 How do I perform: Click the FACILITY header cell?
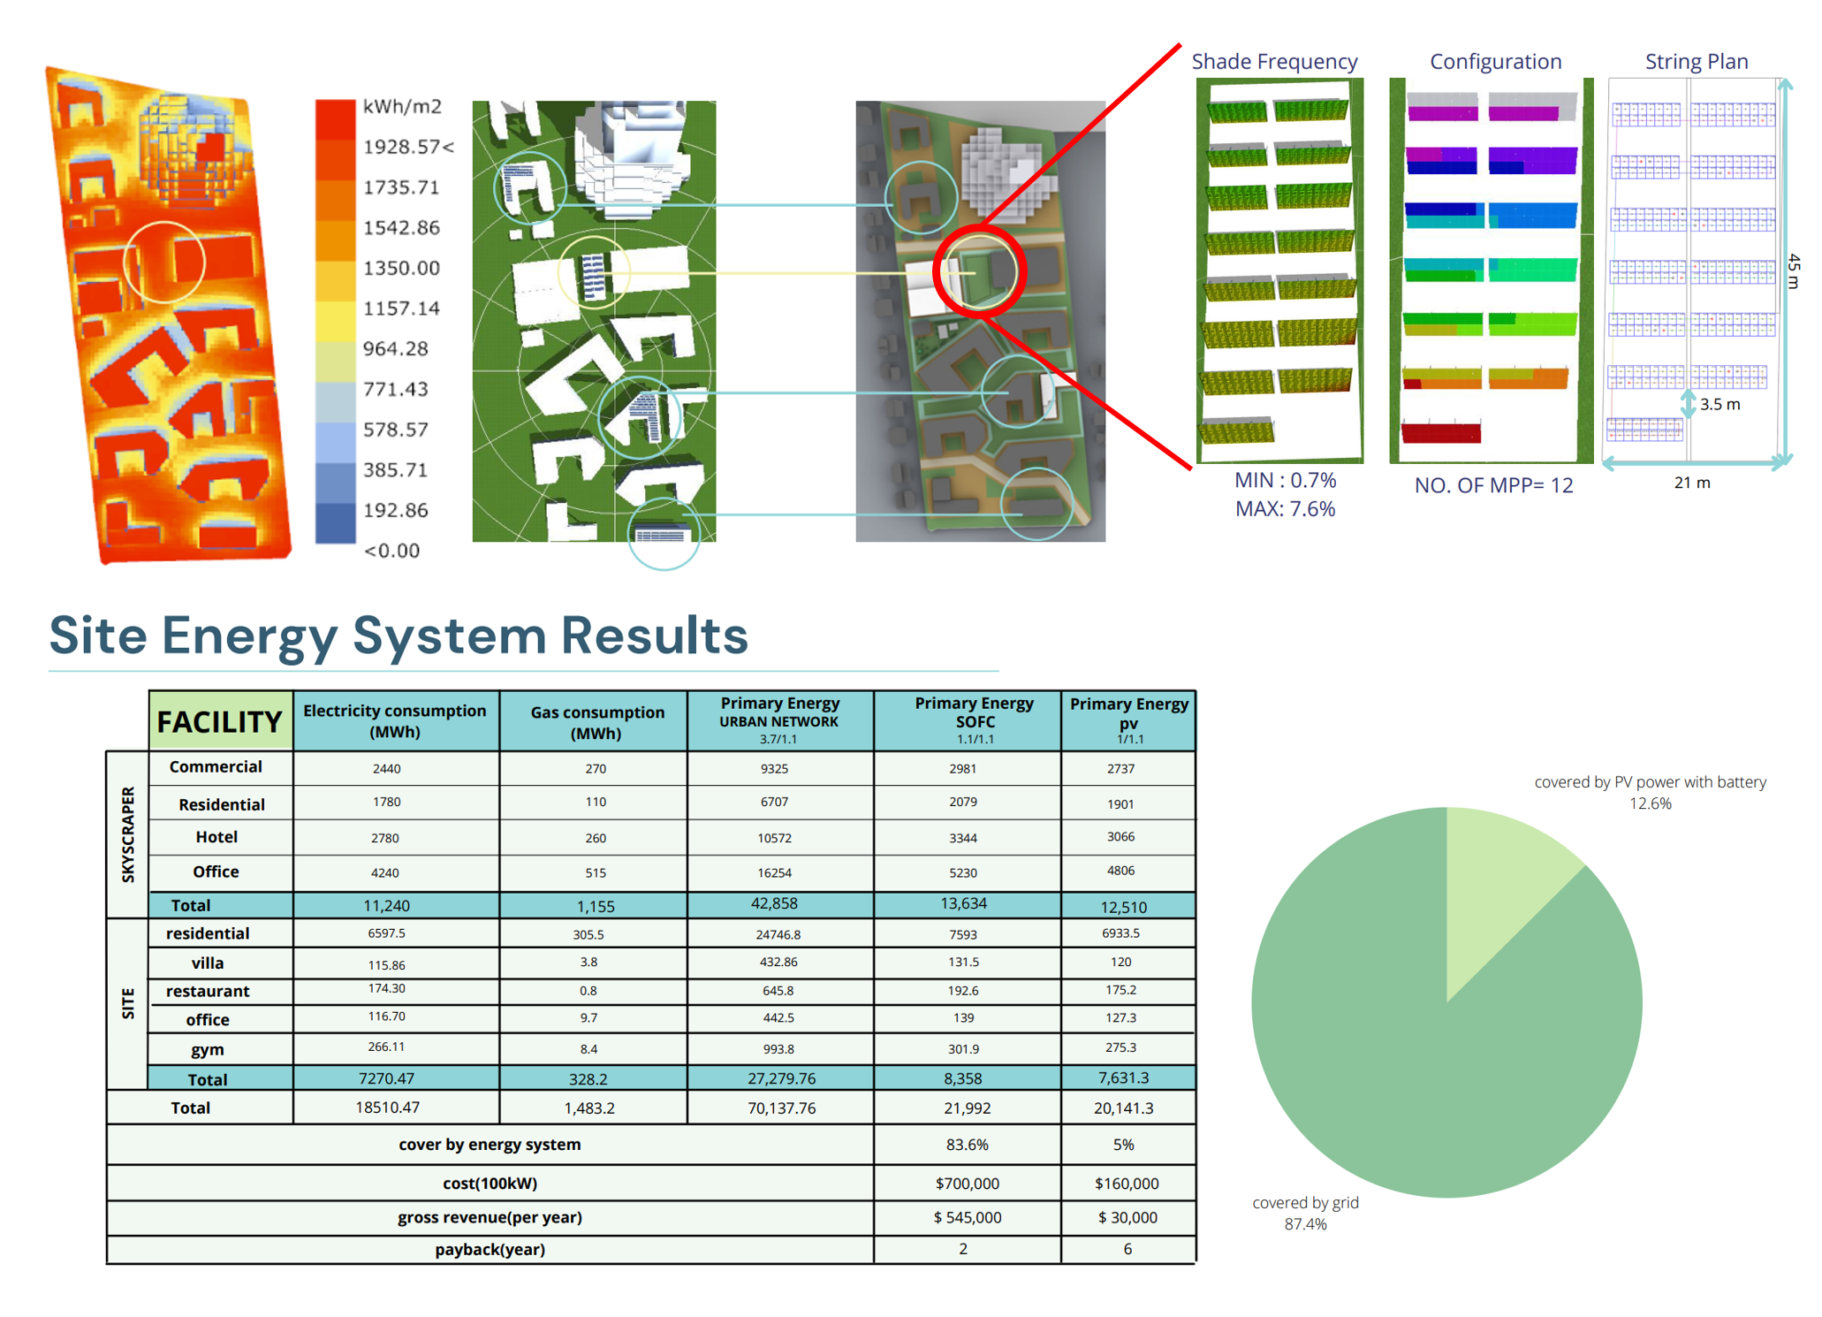(x=220, y=721)
